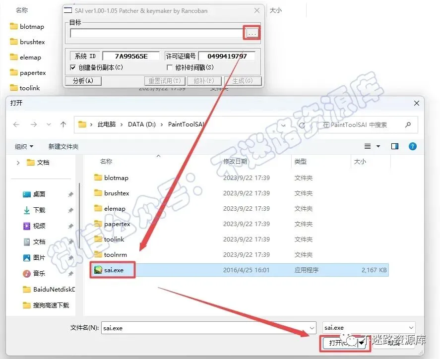The image size is (440, 359).
Task: Select blotmap folder in the background Explorer window
Action: [27, 26]
